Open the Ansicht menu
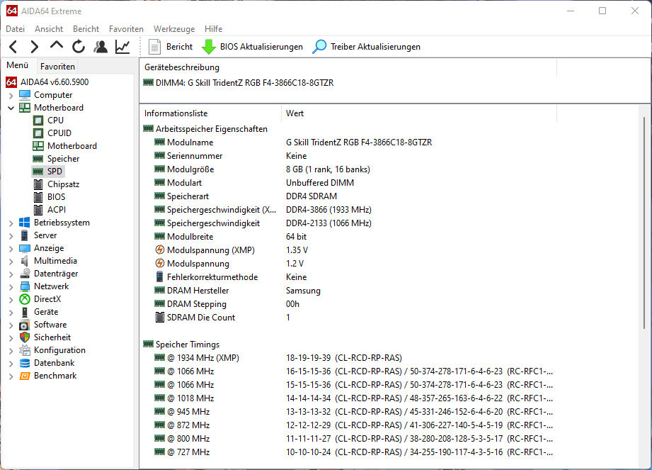 coord(49,29)
